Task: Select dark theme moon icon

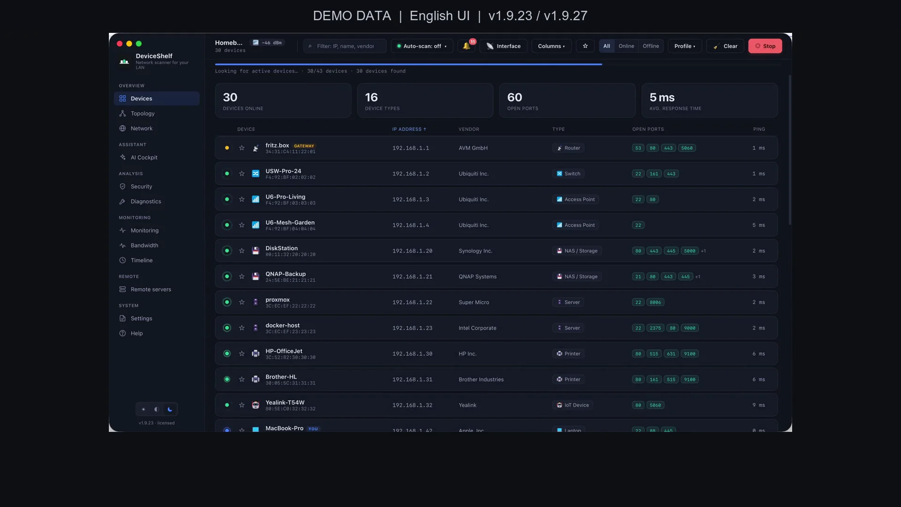Action: coord(170,409)
